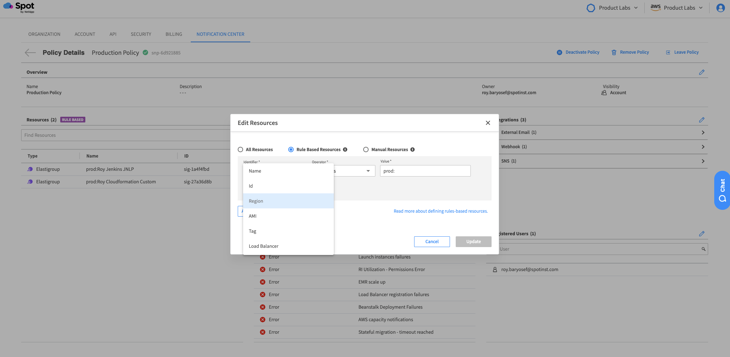
Task: Switch to the Security tab
Action: coord(141,34)
